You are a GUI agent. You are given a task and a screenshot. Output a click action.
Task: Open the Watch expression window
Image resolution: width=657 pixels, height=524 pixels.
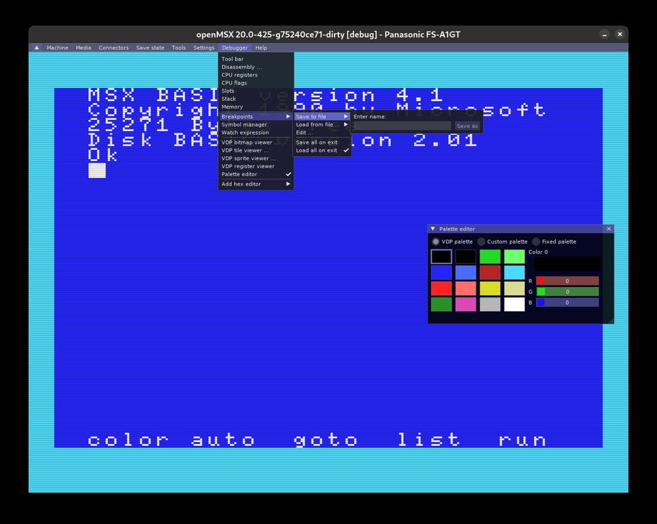point(244,132)
